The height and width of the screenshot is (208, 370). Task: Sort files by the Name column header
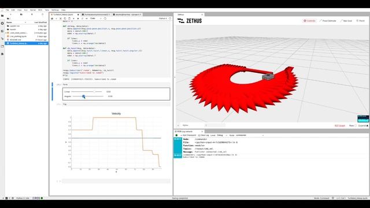(16, 22)
